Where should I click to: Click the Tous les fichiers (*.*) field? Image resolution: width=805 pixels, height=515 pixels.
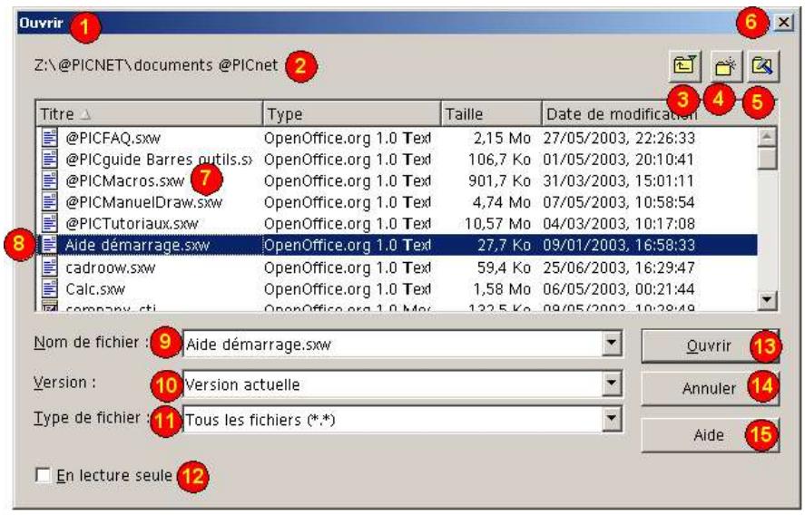[393, 420]
